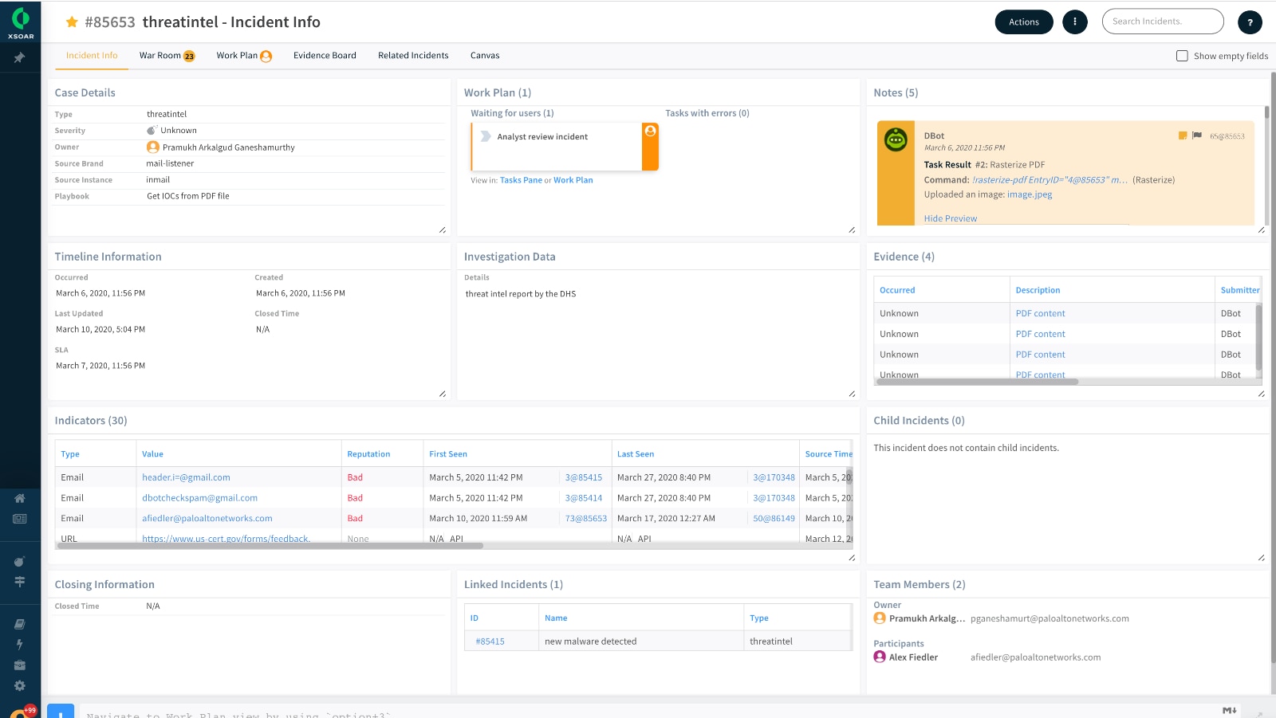1276x718 pixels.
Task: Open the bomb icon in the sidebar
Action: click(x=20, y=561)
